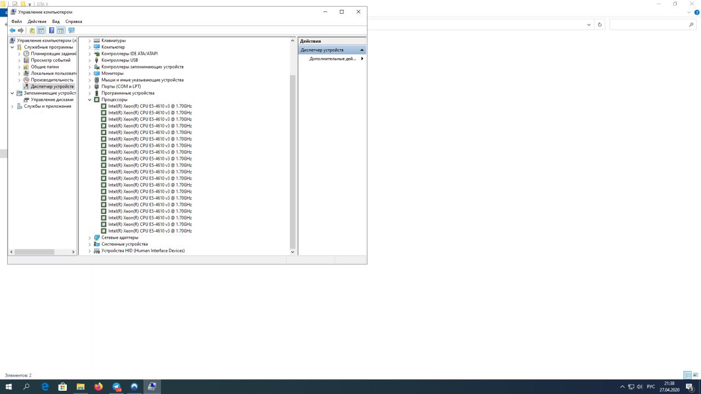
Task: Open the Справка menu
Action: [x=74, y=21]
